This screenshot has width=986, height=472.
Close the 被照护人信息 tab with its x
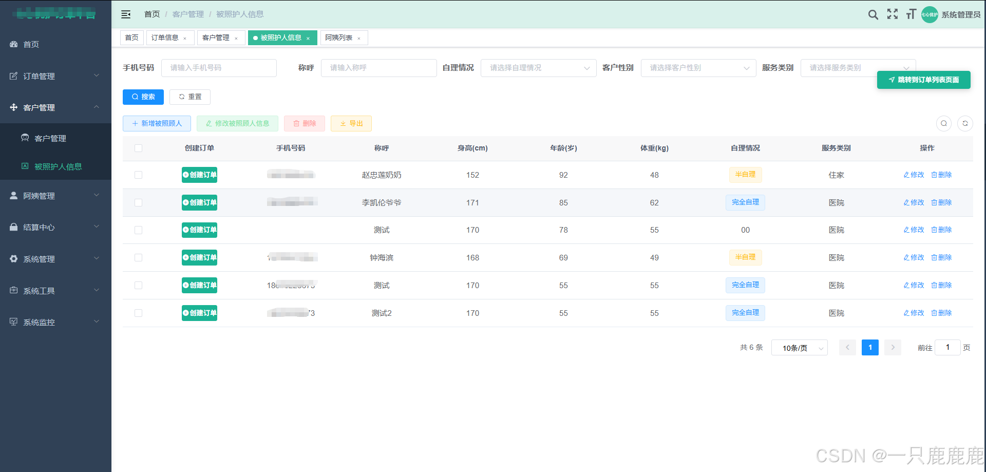(308, 39)
